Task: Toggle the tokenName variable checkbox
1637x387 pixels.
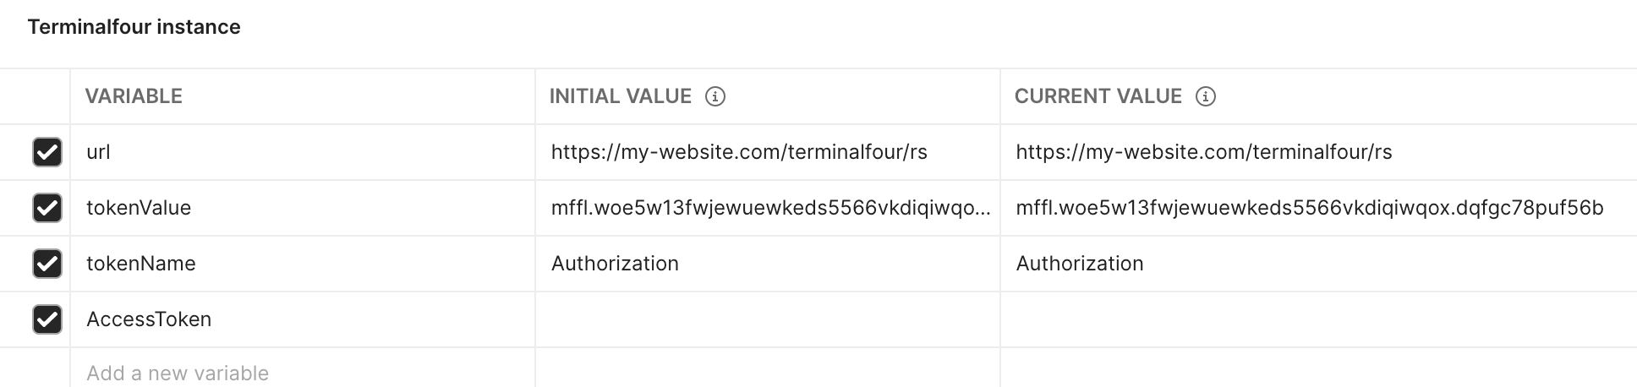Action: (x=47, y=264)
